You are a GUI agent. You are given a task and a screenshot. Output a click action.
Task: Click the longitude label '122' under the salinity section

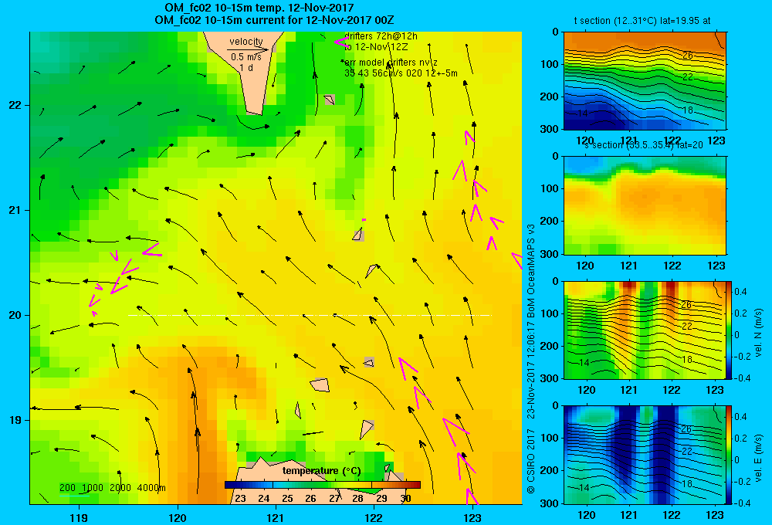point(672,266)
